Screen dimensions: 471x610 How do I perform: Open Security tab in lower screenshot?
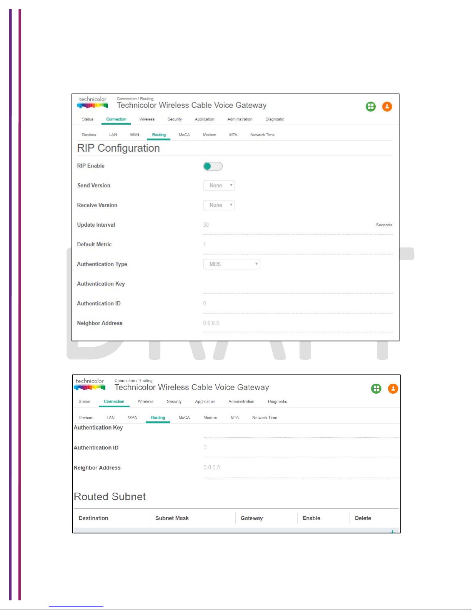coord(174,401)
